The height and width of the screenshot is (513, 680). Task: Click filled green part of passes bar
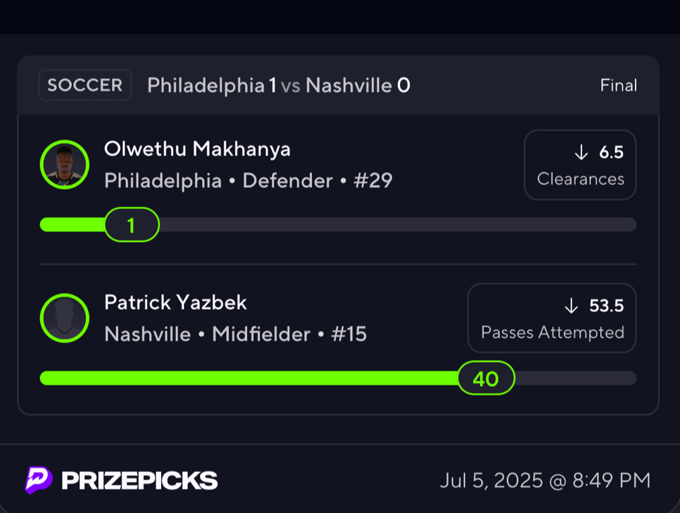click(249, 378)
